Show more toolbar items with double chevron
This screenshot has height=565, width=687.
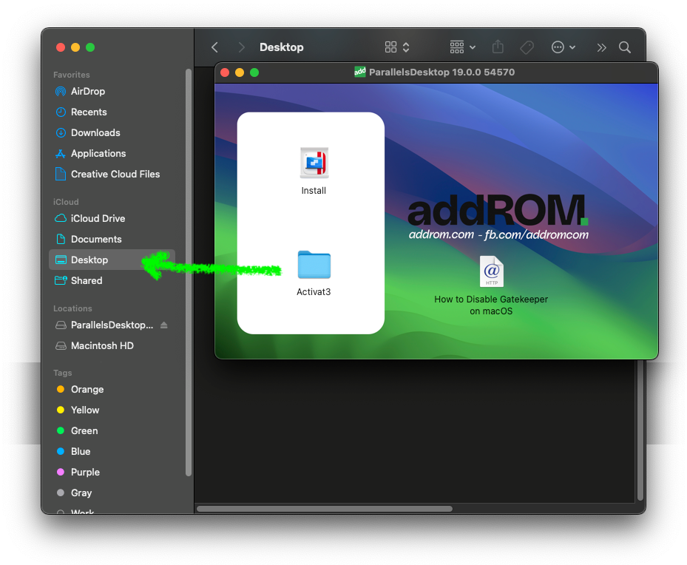point(601,47)
